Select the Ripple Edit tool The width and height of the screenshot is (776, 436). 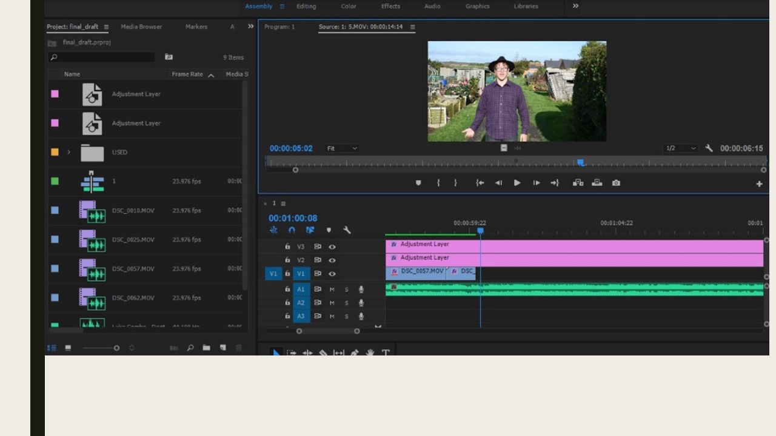pyautogui.click(x=307, y=352)
